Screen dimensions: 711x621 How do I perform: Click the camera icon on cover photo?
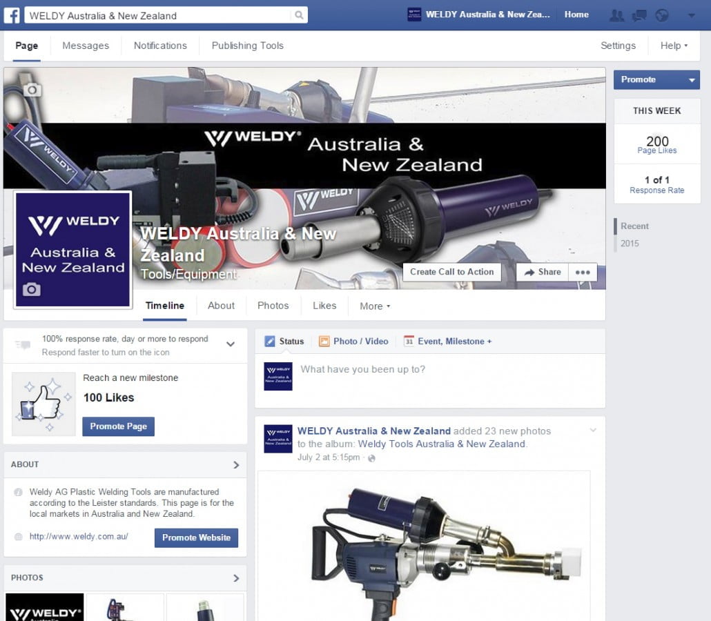tap(32, 90)
